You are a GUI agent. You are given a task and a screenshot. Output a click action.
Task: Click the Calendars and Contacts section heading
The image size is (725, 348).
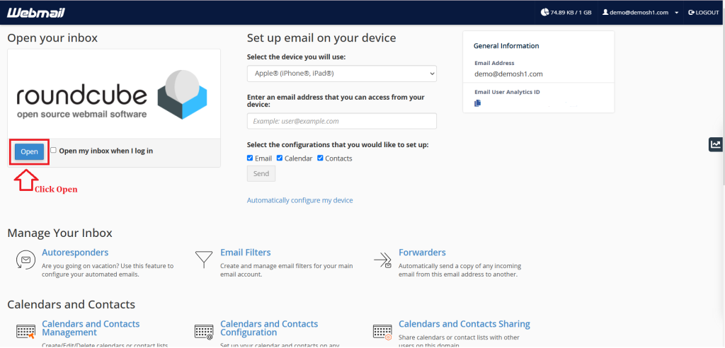(x=72, y=305)
